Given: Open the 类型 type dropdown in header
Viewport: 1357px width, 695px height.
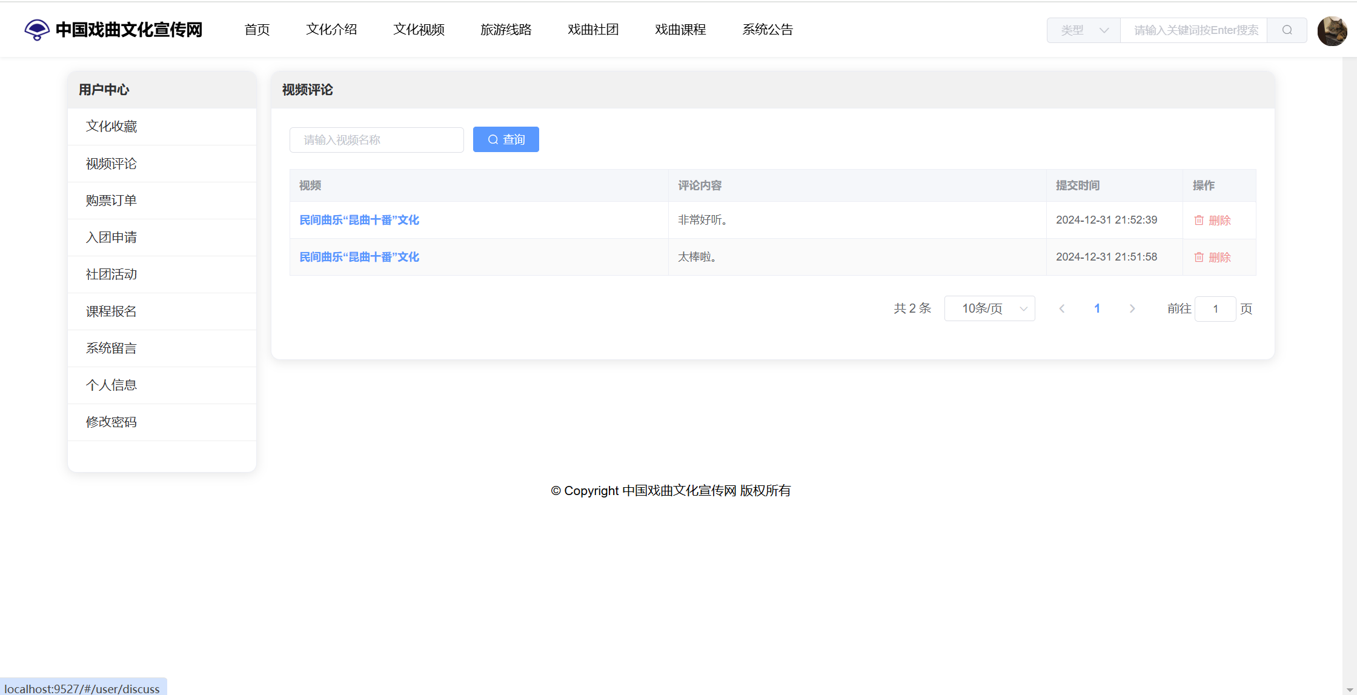Looking at the screenshot, I should tap(1083, 30).
